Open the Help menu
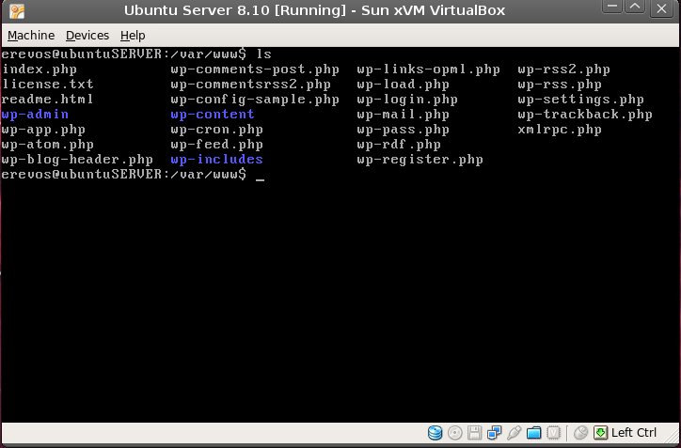Image resolution: width=681 pixels, height=448 pixels. click(x=133, y=35)
